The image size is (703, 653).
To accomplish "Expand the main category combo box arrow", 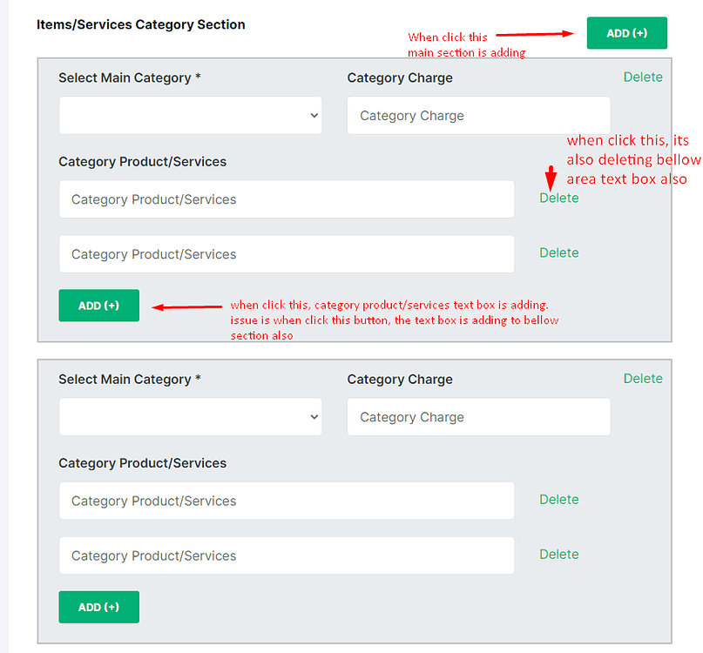I will [314, 115].
